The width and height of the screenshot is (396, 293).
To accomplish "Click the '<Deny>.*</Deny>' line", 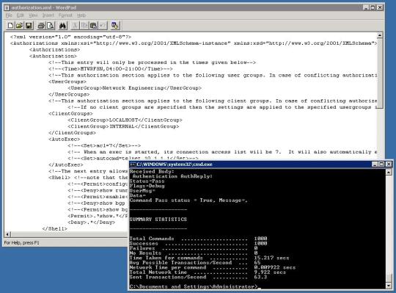I will pyautogui.click(x=91, y=223).
